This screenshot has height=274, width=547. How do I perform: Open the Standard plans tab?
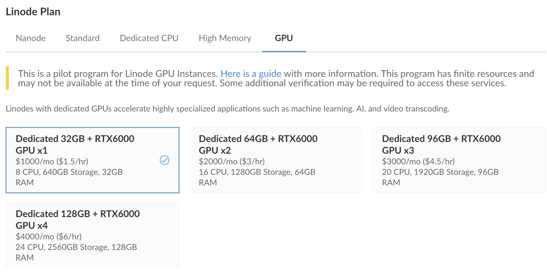tap(83, 38)
